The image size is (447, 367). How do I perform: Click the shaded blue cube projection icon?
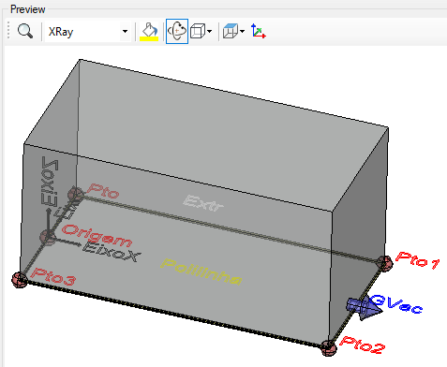[x=231, y=31]
